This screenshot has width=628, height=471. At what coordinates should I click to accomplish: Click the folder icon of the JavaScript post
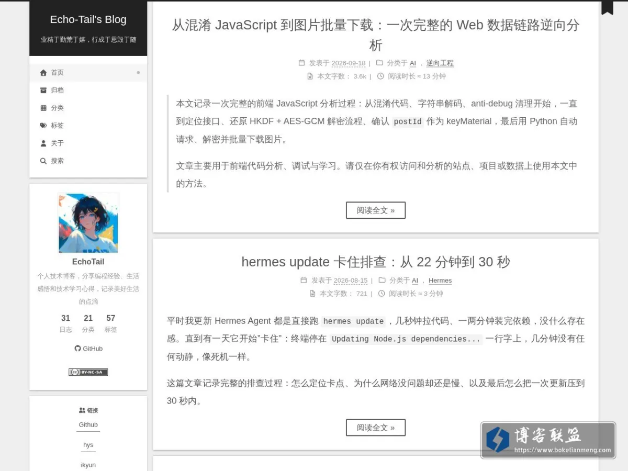tap(380, 63)
